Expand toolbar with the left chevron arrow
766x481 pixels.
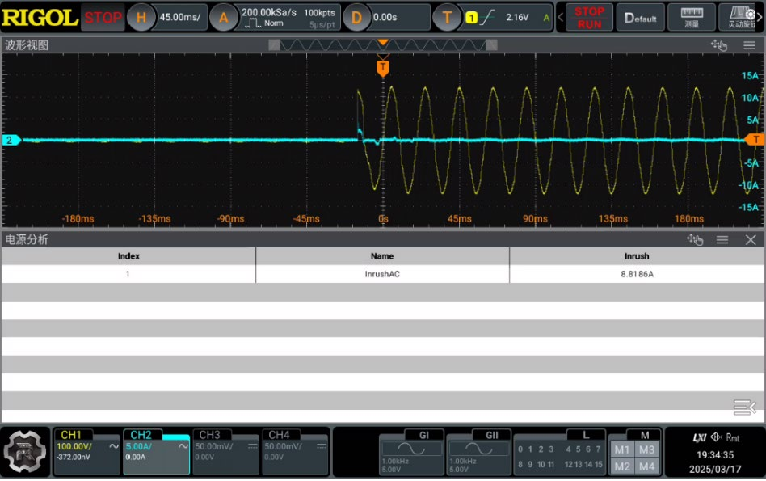[560, 18]
